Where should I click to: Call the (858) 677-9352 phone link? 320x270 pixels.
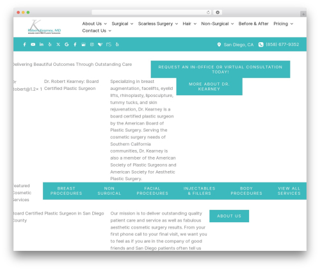tap(282, 45)
